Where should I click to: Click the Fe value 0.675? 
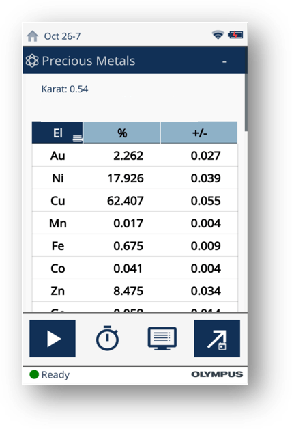click(128, 246)
